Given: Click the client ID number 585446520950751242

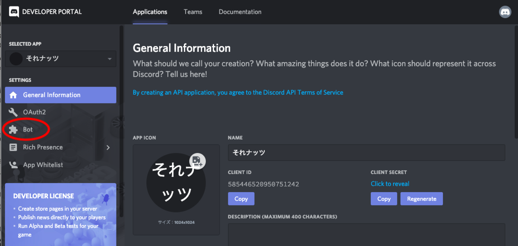Looking at the screenshot, I should click(x=263, y=184).
